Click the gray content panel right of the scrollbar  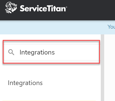110,68
